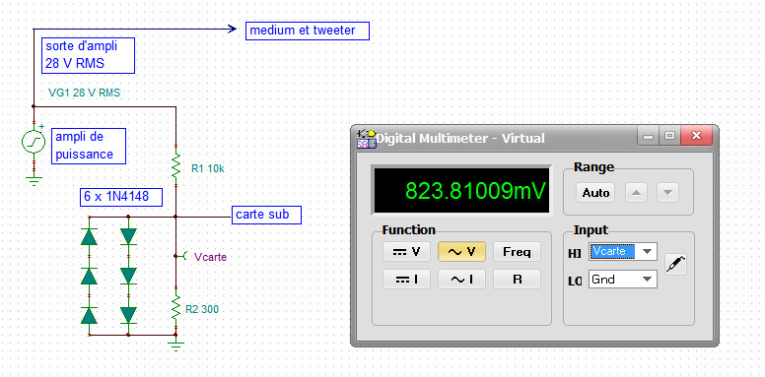Select the AC voltage function
The height and width of the screenshot is (377, 765).
tap(461, 251)
